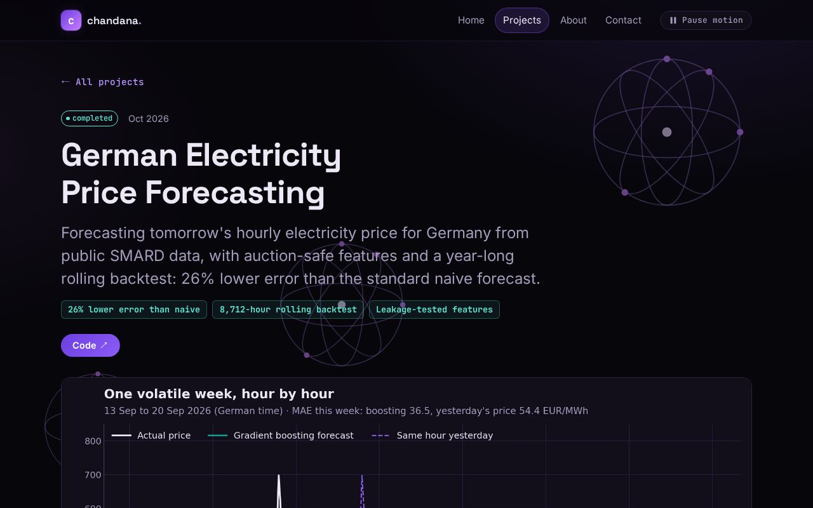Open the Contact nav item
The height and width of the screenshot is (508, 813).
[623, 20]
